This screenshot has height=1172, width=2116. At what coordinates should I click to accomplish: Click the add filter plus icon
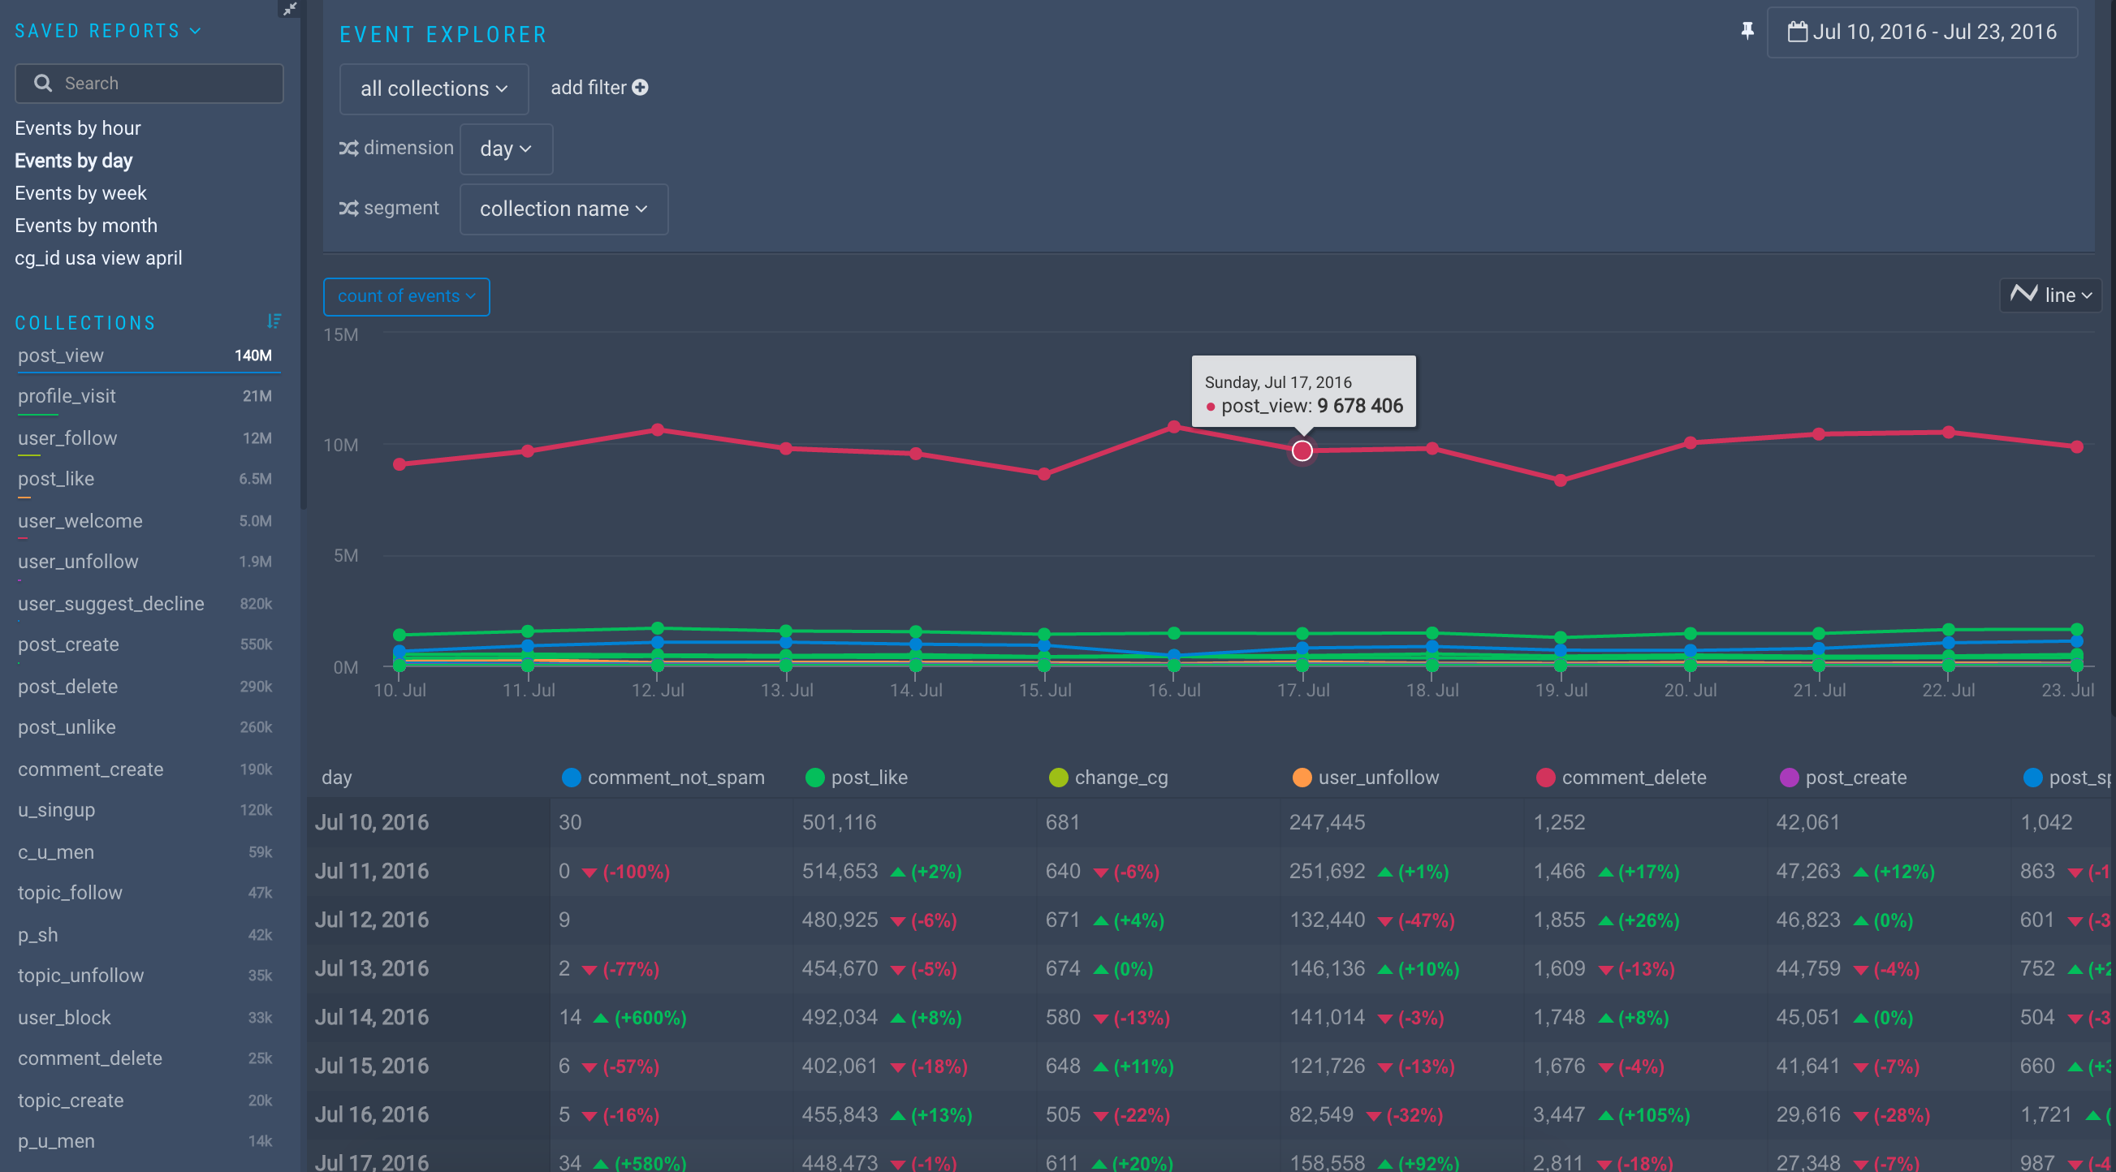click(x=641, y=87)
